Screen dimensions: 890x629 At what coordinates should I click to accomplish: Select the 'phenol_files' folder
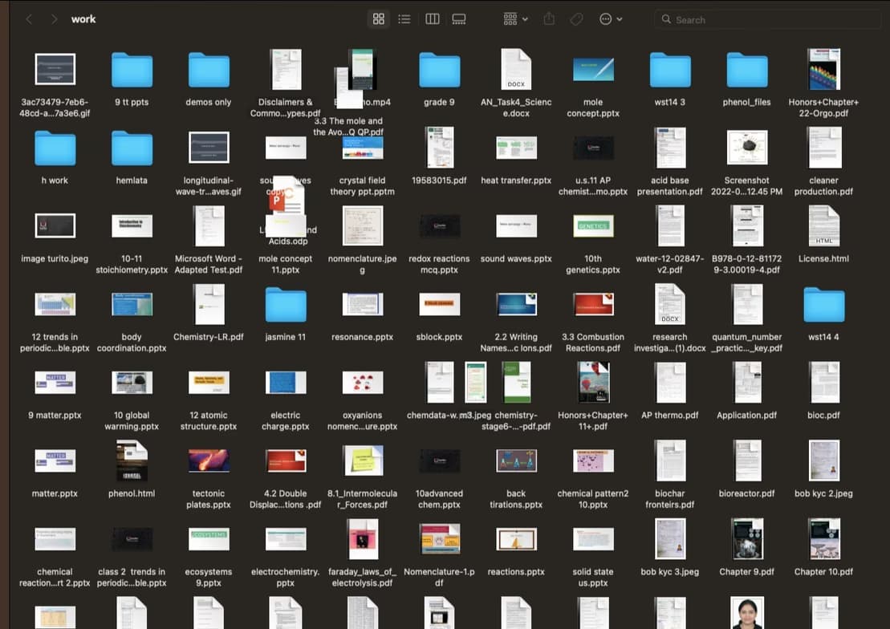[x=746, y=71]
